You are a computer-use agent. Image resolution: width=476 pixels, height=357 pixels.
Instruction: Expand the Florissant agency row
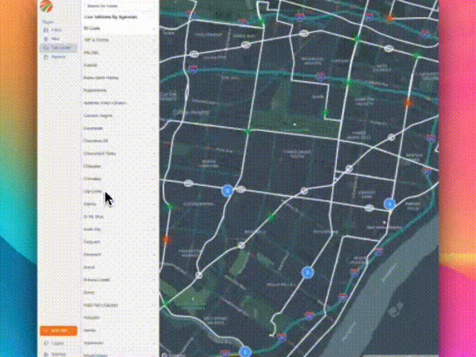tap(120, 255)
